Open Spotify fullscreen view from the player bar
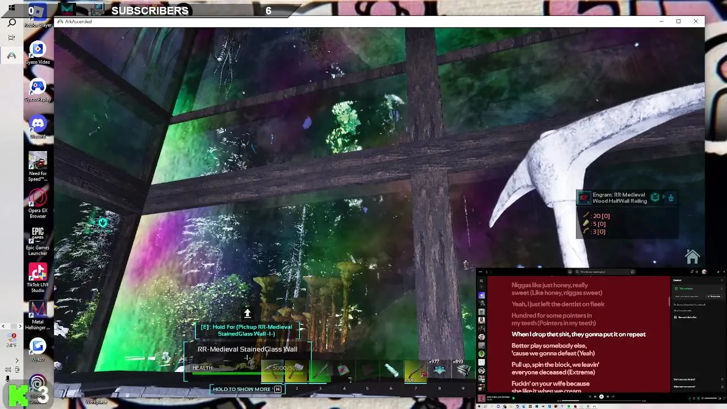The image size is (727, 409). point(724,398)
